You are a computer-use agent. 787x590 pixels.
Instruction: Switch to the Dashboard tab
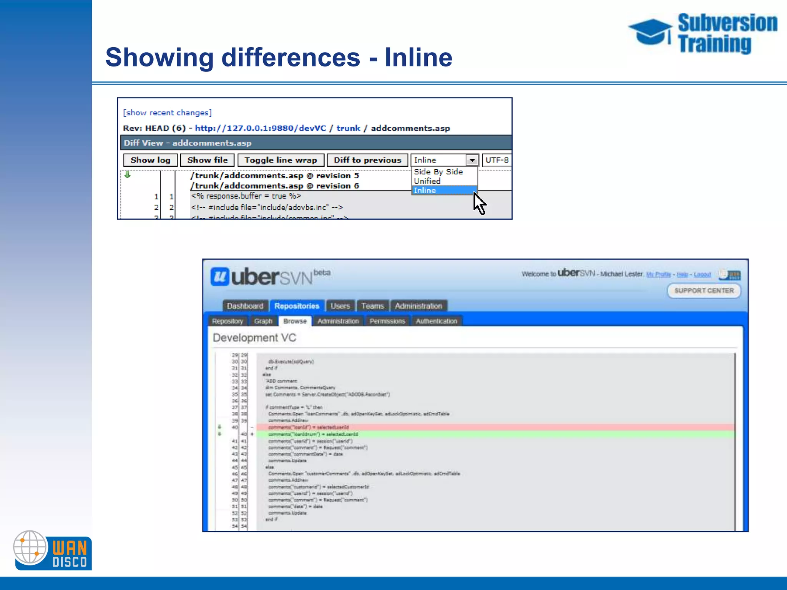pyautogui.click(x=245, y=306)
